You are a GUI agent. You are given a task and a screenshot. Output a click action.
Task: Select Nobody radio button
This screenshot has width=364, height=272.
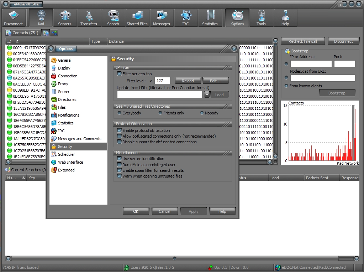tap(202, 113)
